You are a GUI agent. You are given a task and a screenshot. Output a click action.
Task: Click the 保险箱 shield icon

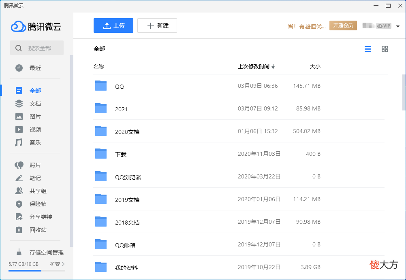19,204
